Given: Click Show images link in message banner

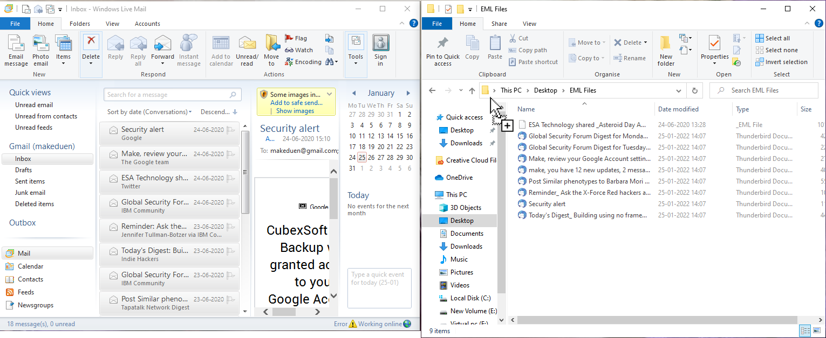Looking at the screenshot, I should [x=295, y=111].
